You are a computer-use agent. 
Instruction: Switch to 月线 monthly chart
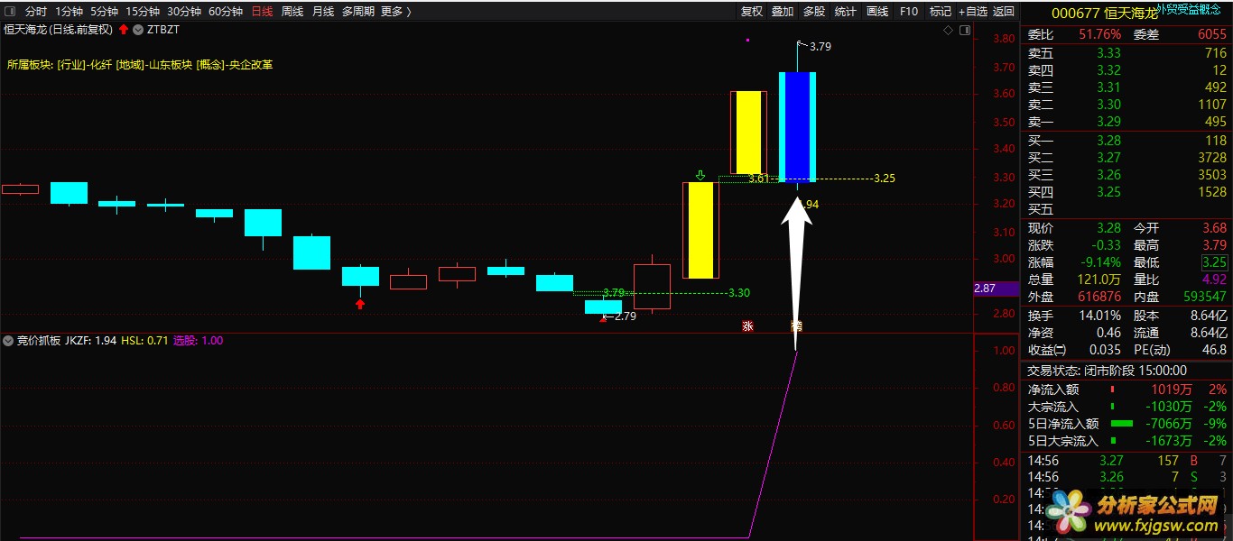click(323, 12)
